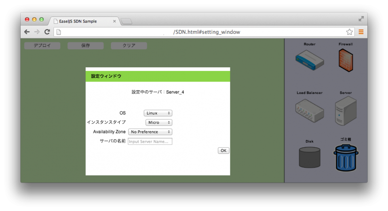Select the Firewall brick icon
This screenshot has height=211, width=388.
(x=346, y=60)
